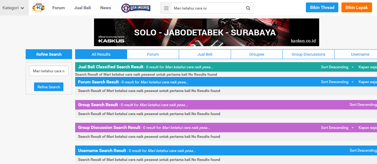Viewport: 377px width, 164px height.
Task: Click the Liga Inggris logo
Action: [136, 8]
